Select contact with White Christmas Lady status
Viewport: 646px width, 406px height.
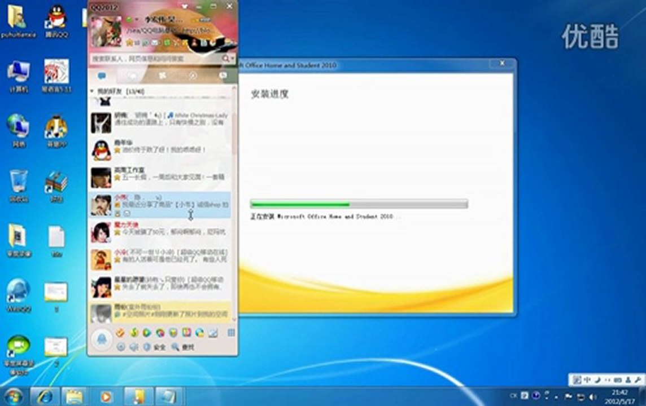(160, 122)
